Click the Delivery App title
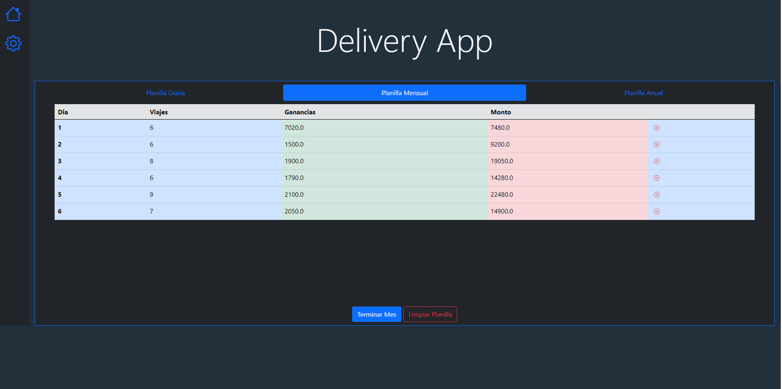The height and width of the screenshot is (389, 782). [404, 42]
